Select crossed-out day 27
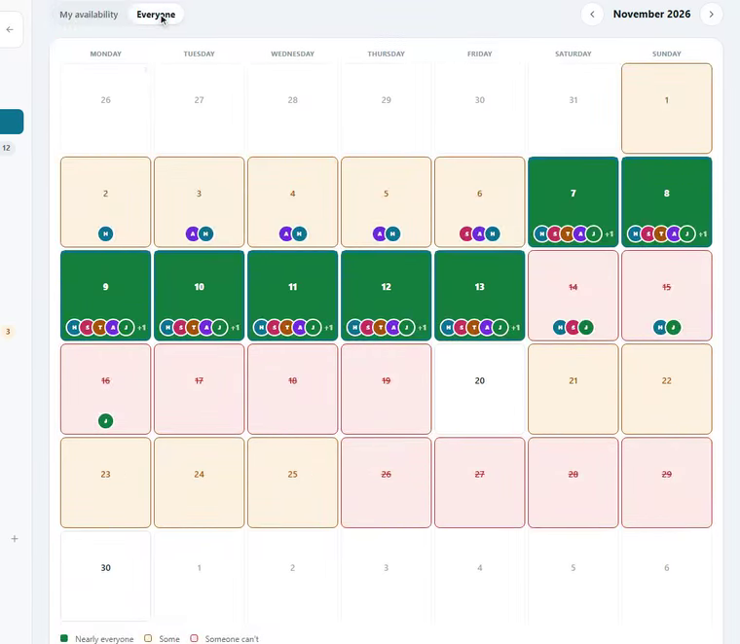Viewport: 740px width, 644px height. (479, 483)
